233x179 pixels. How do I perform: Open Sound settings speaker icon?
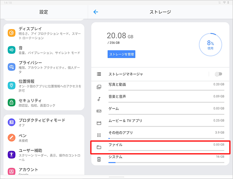11,50
